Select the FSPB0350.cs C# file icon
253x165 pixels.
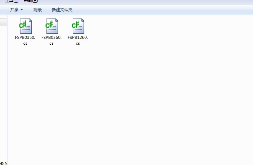point(25,26)
